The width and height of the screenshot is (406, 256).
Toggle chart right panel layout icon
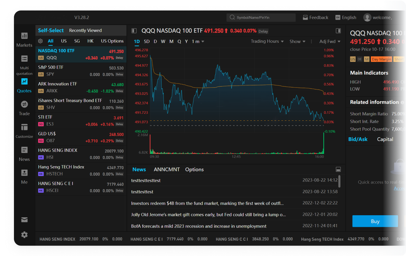point(338,31)
